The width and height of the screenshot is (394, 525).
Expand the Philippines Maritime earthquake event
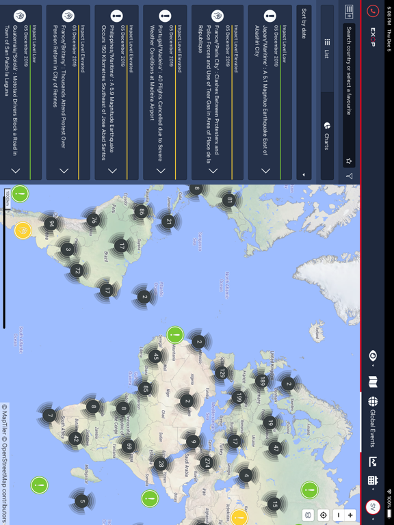[x=113, y=171]
